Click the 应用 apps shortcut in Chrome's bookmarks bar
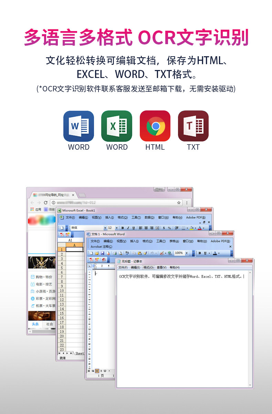 (x=36, y=209)
